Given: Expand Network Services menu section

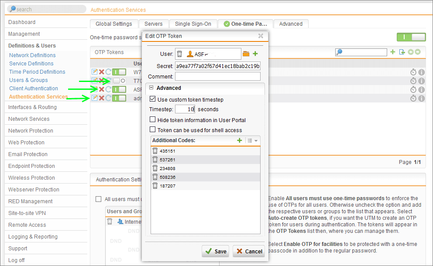Looking at the screenshot, I should click(x=29, y=119).
